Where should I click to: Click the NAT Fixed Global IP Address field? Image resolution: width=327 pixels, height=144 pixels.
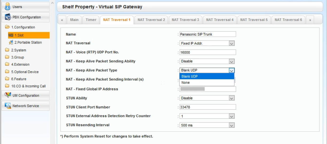pyautogui.click(x=208, y=89)
